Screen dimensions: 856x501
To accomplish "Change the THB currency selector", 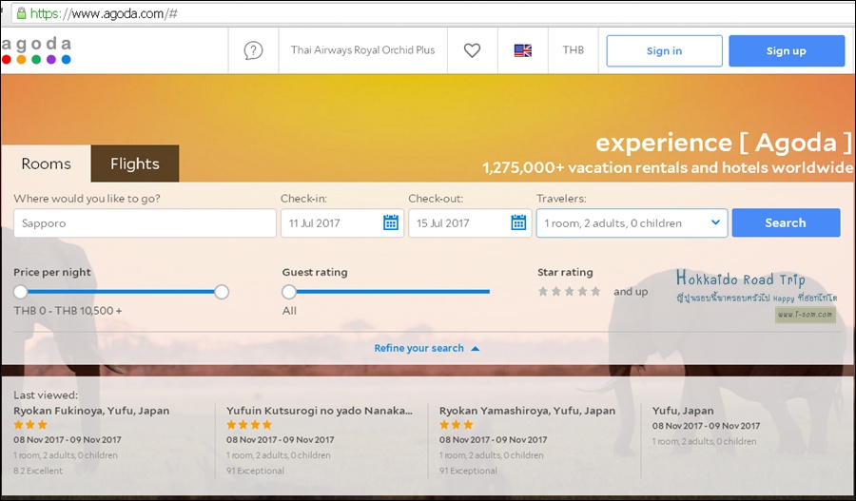I will pyautogui.click(x=574, y=50).
